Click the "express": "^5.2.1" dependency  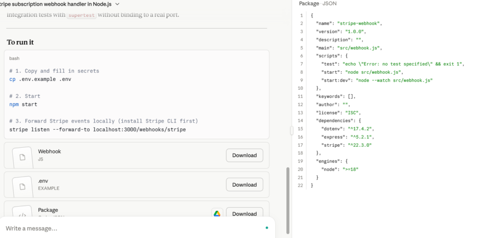tap(348, 137)
